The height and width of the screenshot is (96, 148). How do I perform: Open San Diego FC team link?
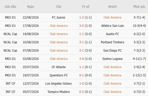(x=112, y=51)
